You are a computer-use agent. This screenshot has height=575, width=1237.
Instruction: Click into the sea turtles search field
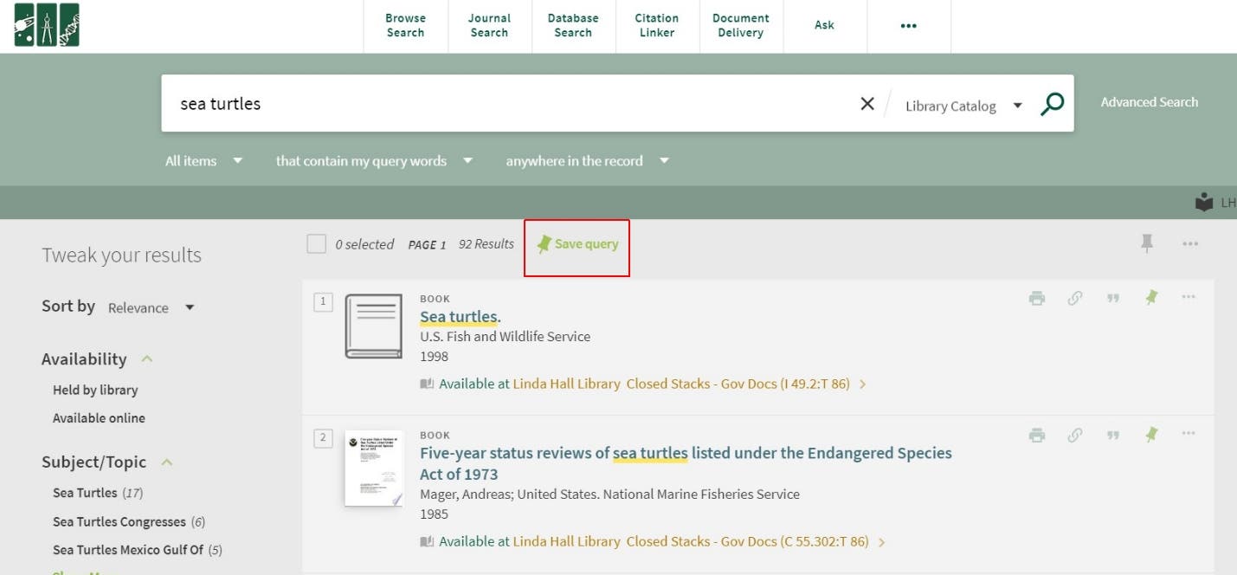click(x=502, y=104)
